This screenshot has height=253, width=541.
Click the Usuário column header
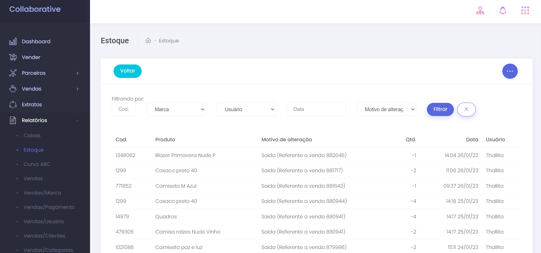[x=495, y=140]
